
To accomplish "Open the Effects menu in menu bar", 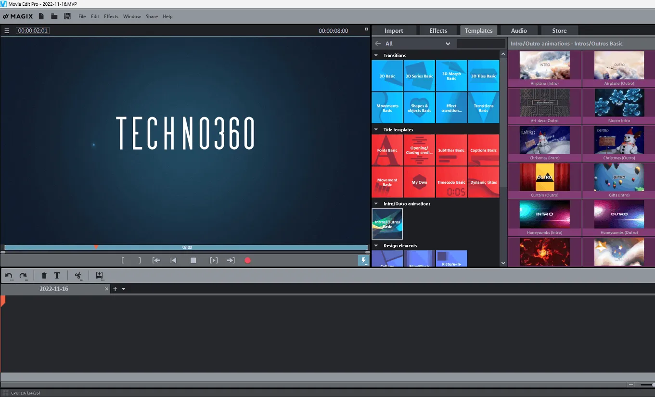I will (111, 16).
